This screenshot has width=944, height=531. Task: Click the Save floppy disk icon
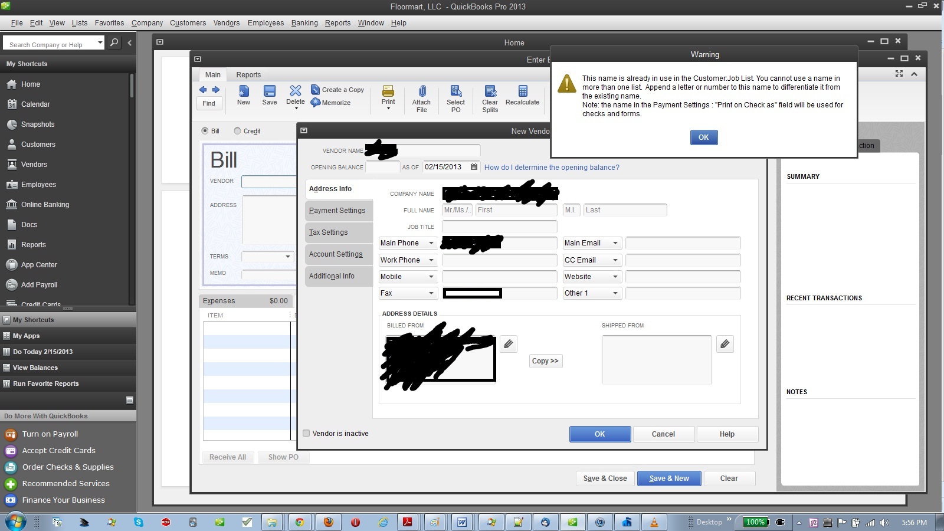tap(270, 91)
